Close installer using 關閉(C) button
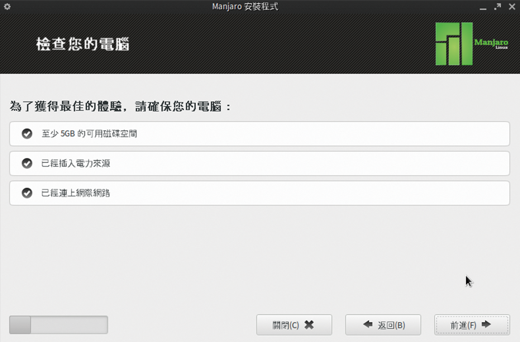 (294, 325)
